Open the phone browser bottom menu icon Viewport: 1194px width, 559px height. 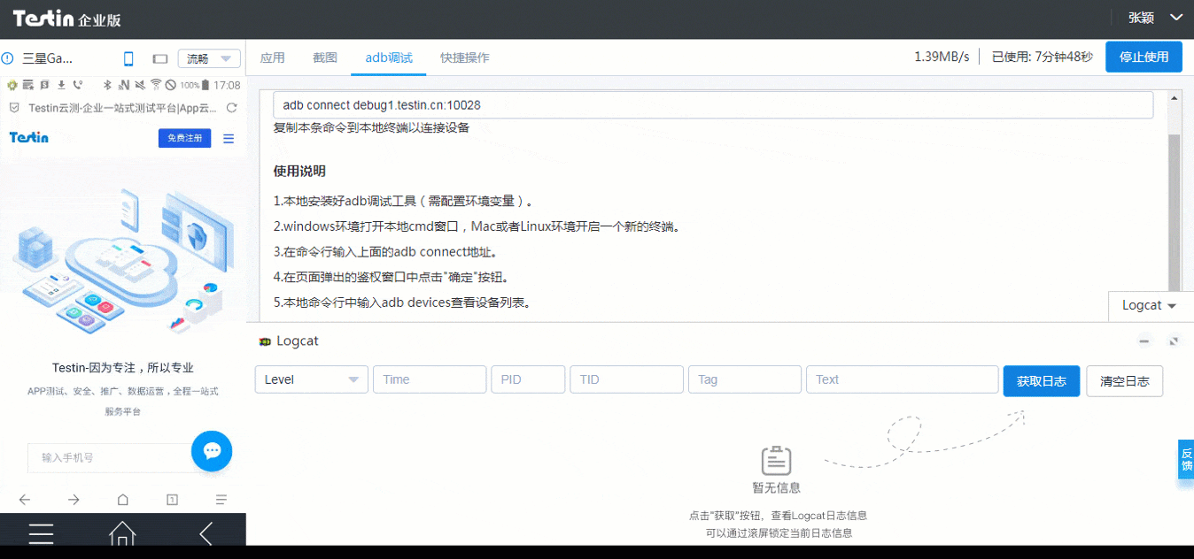[221, 500]
